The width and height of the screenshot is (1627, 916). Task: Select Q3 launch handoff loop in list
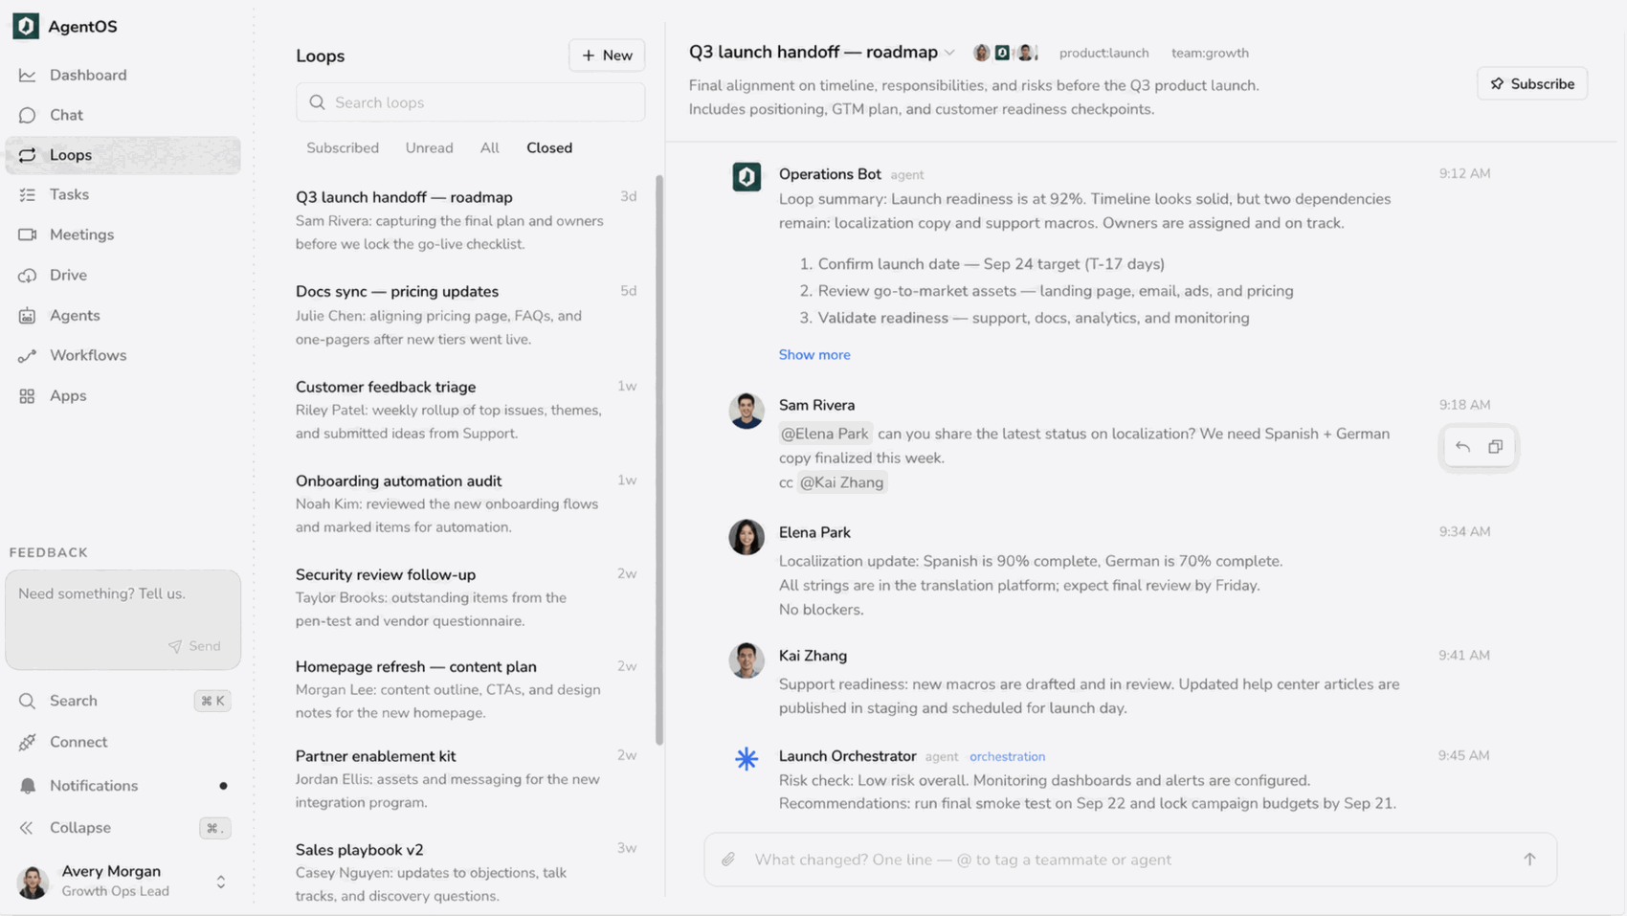coord(466,220)
